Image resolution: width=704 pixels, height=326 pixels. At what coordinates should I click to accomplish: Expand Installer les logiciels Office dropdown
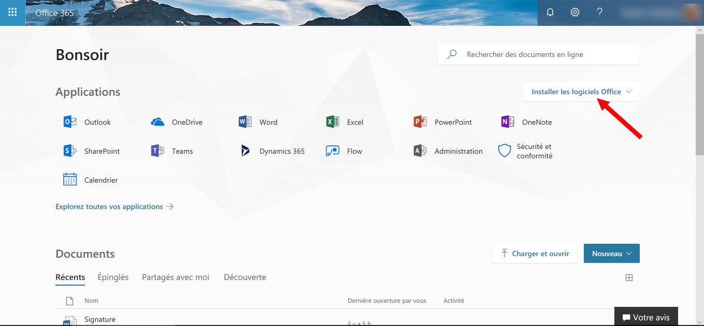tap(582, 92)
